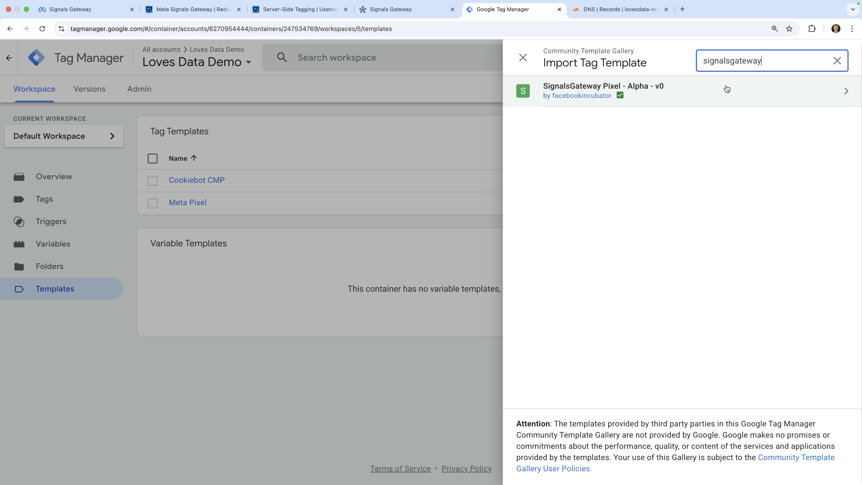Open the Cookiebot CMP template
Screen dimensions: 862x485
[197, 180]
